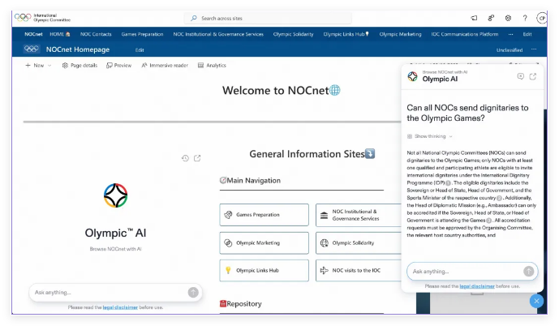Click the help question mark icon
Screen dimensions: 559x326
click(525, 18)
